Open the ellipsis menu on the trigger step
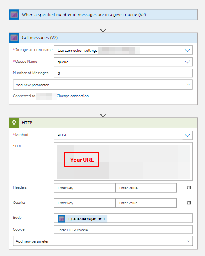This screenshot has height=256, width=205. tap(192, 15)
